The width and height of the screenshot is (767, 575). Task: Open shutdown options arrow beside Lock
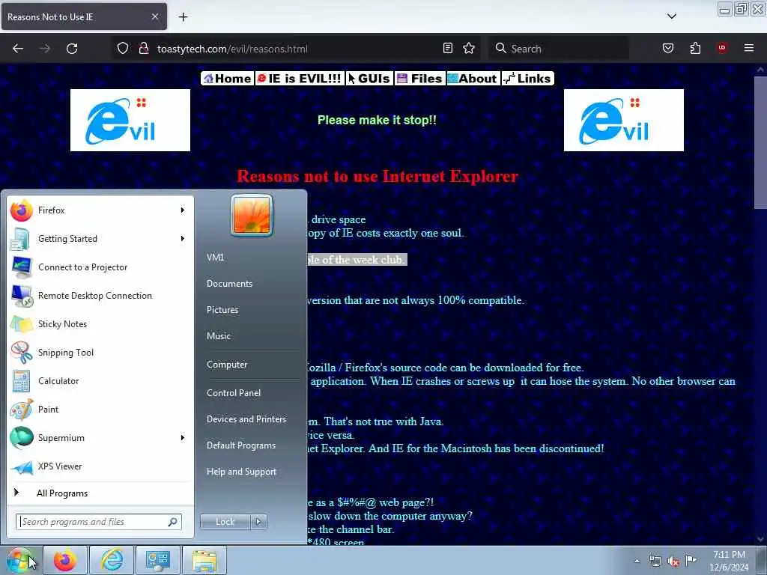coord(258,522)
